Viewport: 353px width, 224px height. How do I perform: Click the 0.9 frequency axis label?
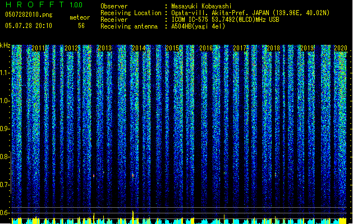(4, 129)
